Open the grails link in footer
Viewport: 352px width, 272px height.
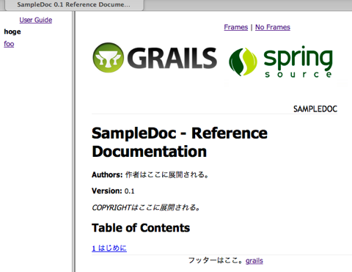(x=254, y=261)
